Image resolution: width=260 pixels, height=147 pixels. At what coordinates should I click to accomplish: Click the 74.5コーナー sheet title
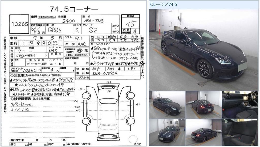74,9
